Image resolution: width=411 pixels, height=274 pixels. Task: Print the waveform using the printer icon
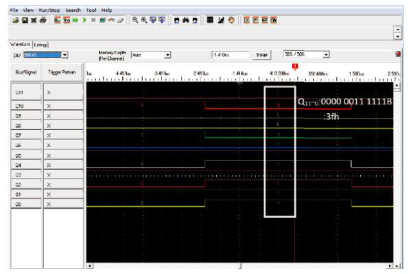[43, 20]
